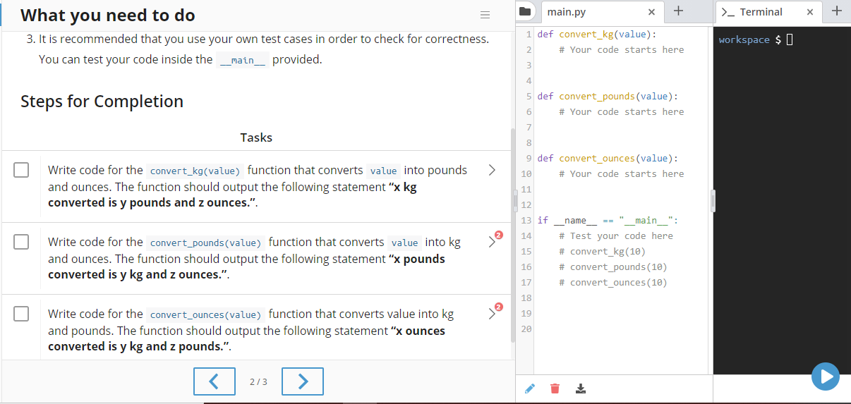Click the '# convert_kg(10)' comment line

click(602, 251)
